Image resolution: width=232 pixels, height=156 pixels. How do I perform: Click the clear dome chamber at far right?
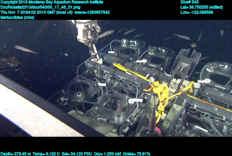(216, 74)
